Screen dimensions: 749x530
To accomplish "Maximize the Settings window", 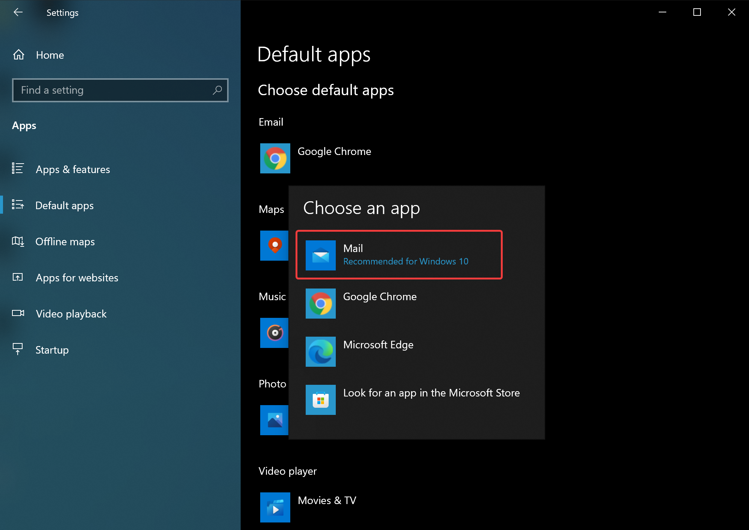I will [697, 12].
